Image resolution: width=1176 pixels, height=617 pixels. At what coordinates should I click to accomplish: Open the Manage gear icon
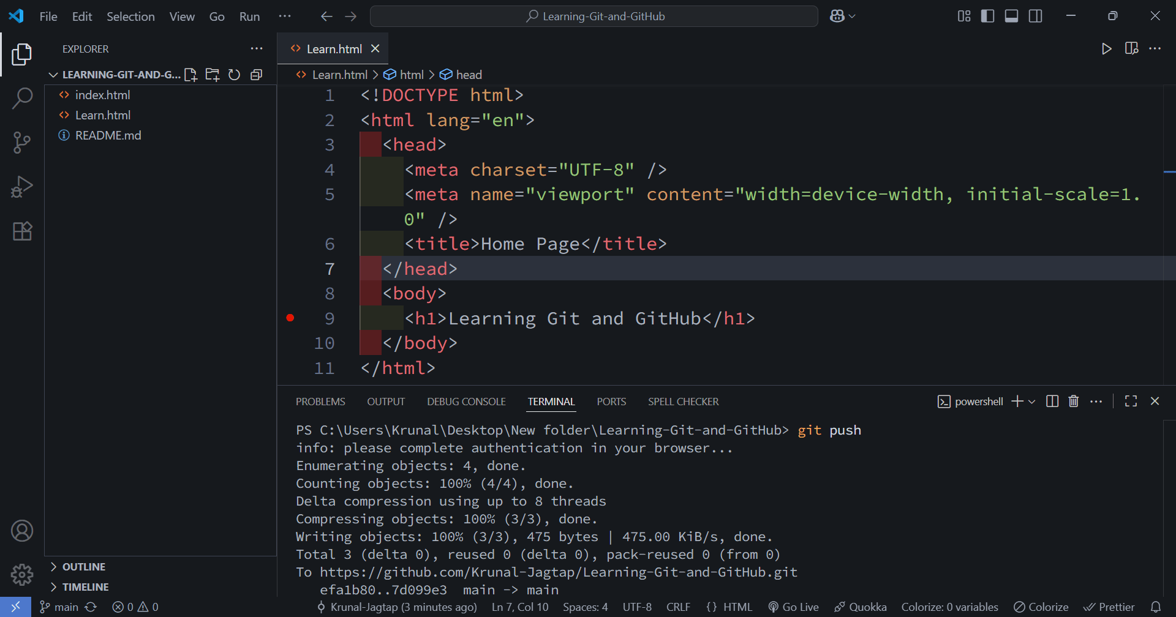tap(22, 574)
